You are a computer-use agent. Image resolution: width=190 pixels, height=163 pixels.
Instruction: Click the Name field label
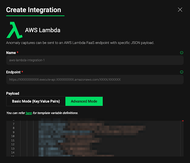(x=11, y=53)
